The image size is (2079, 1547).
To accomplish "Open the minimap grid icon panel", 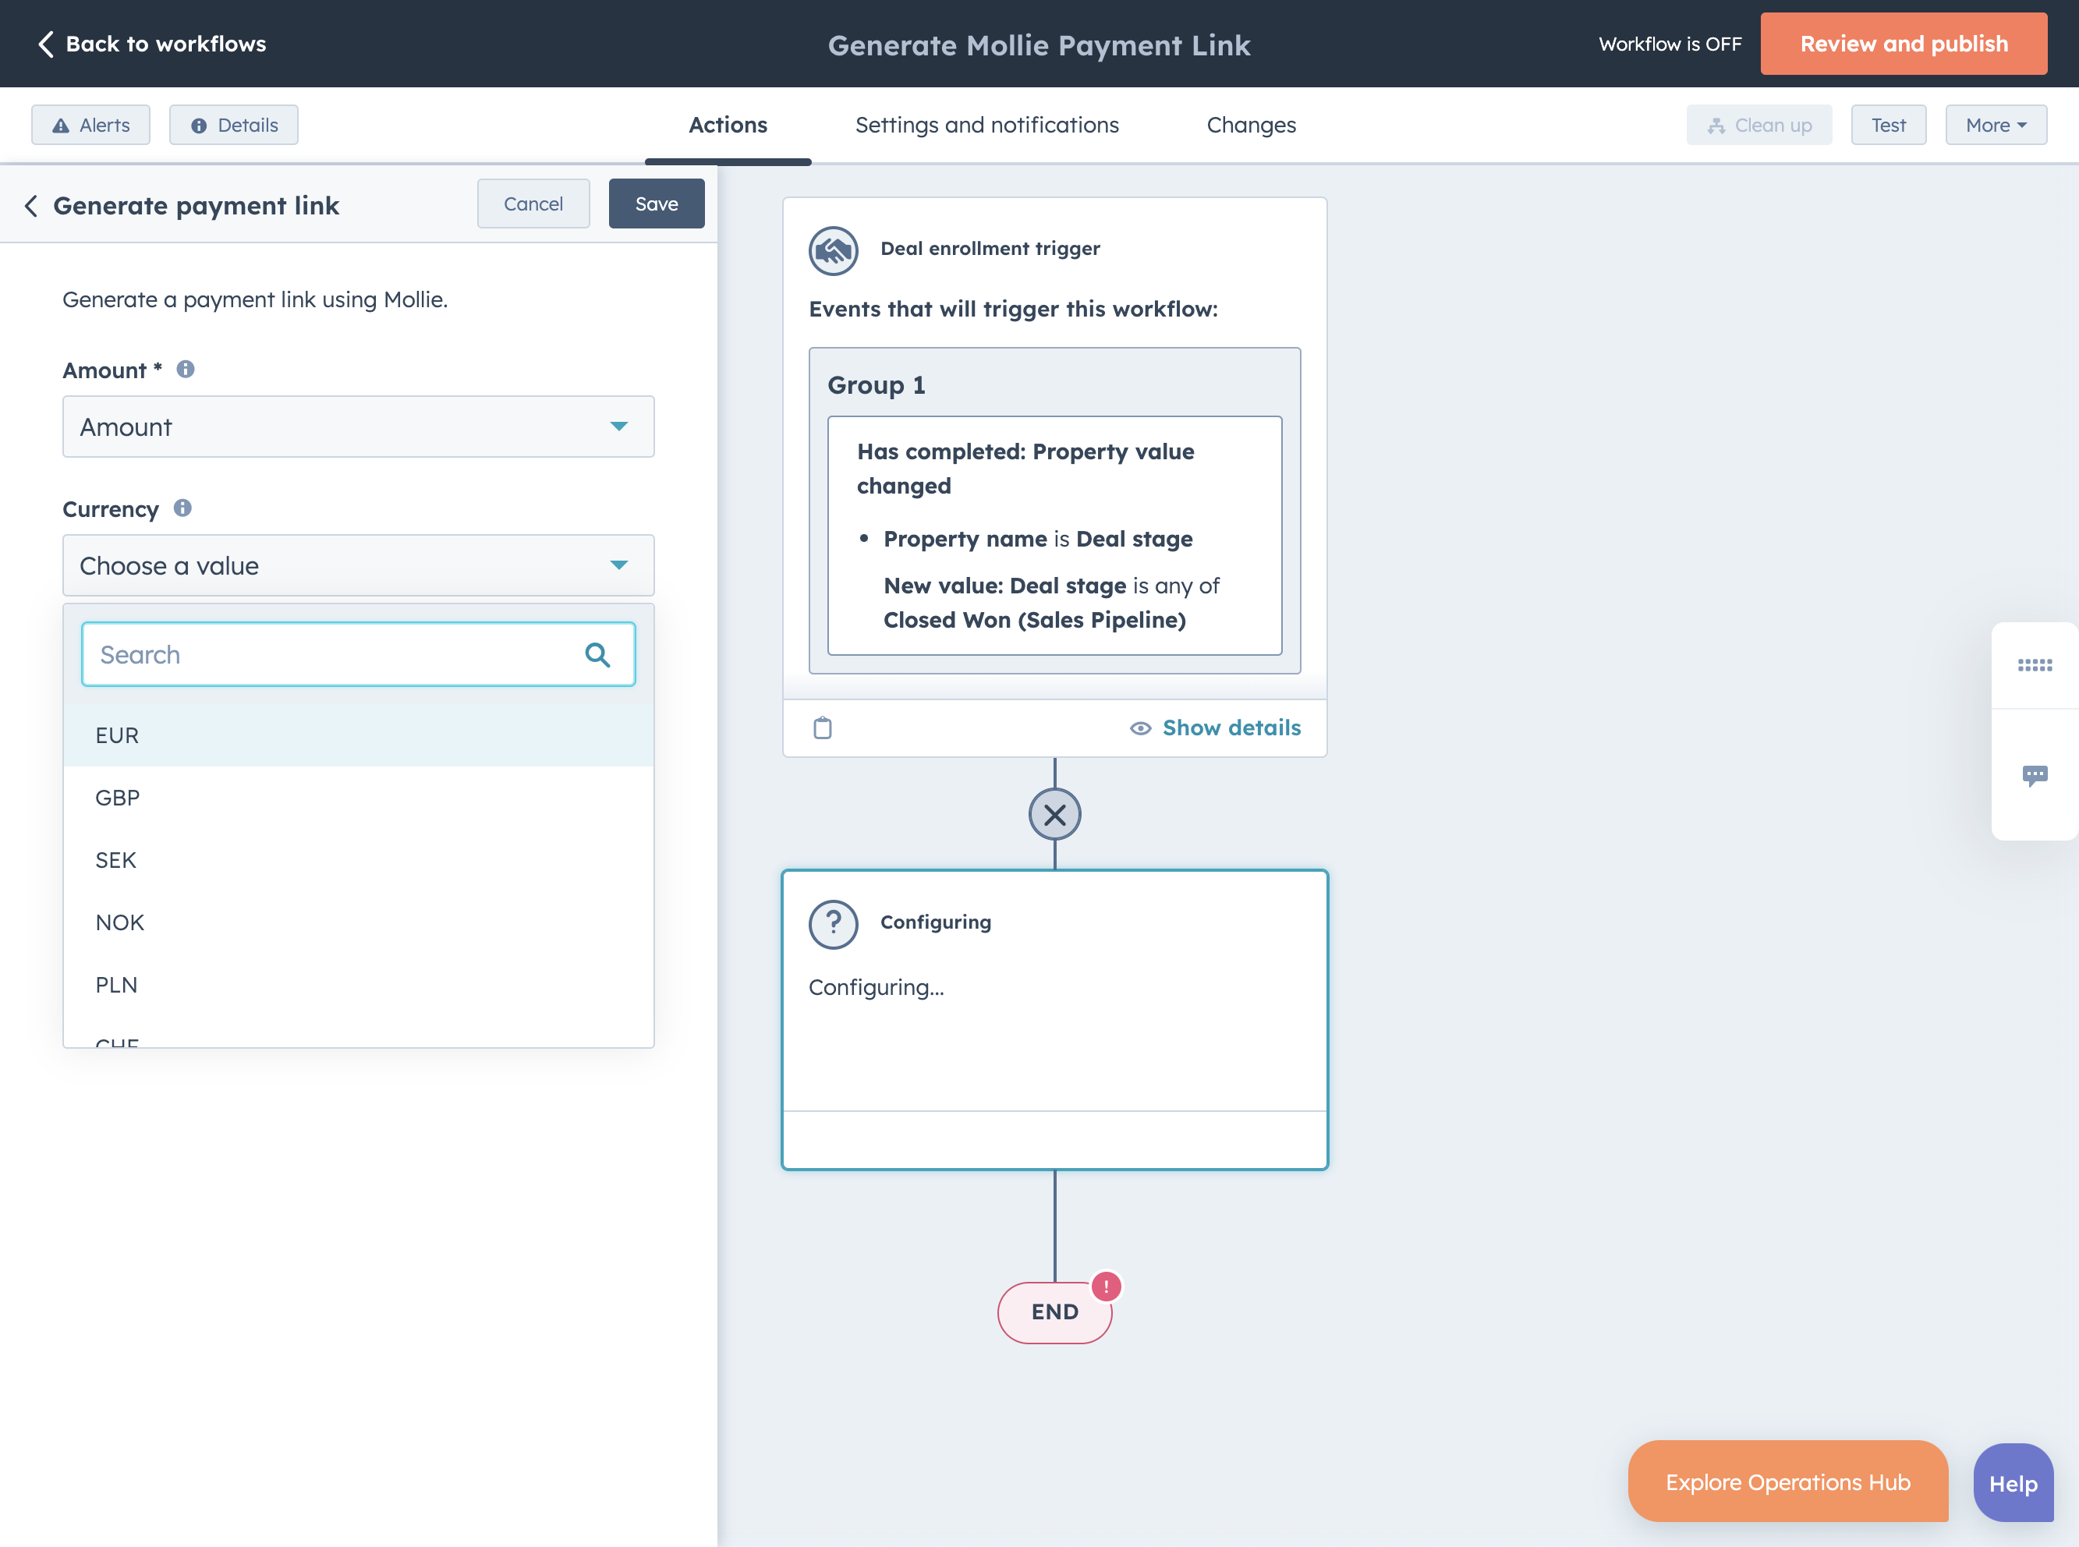I will pyautogui.click(x=2034, y=665).
